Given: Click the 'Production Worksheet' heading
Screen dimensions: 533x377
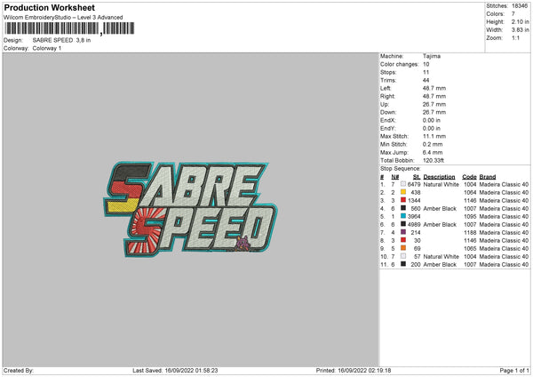Looking at the screenshot, I should click(x=49, y=7).
